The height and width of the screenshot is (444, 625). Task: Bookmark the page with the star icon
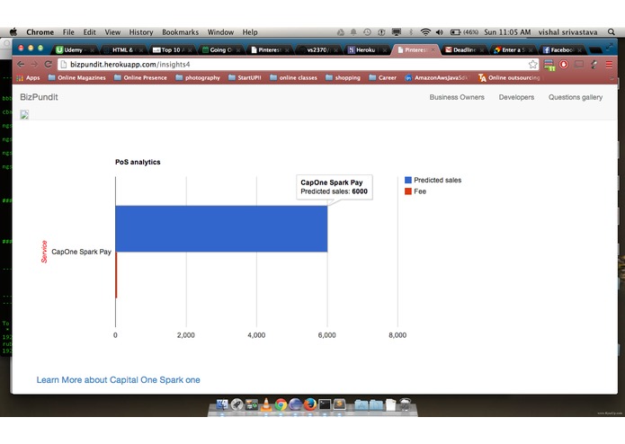pos(532,64)
